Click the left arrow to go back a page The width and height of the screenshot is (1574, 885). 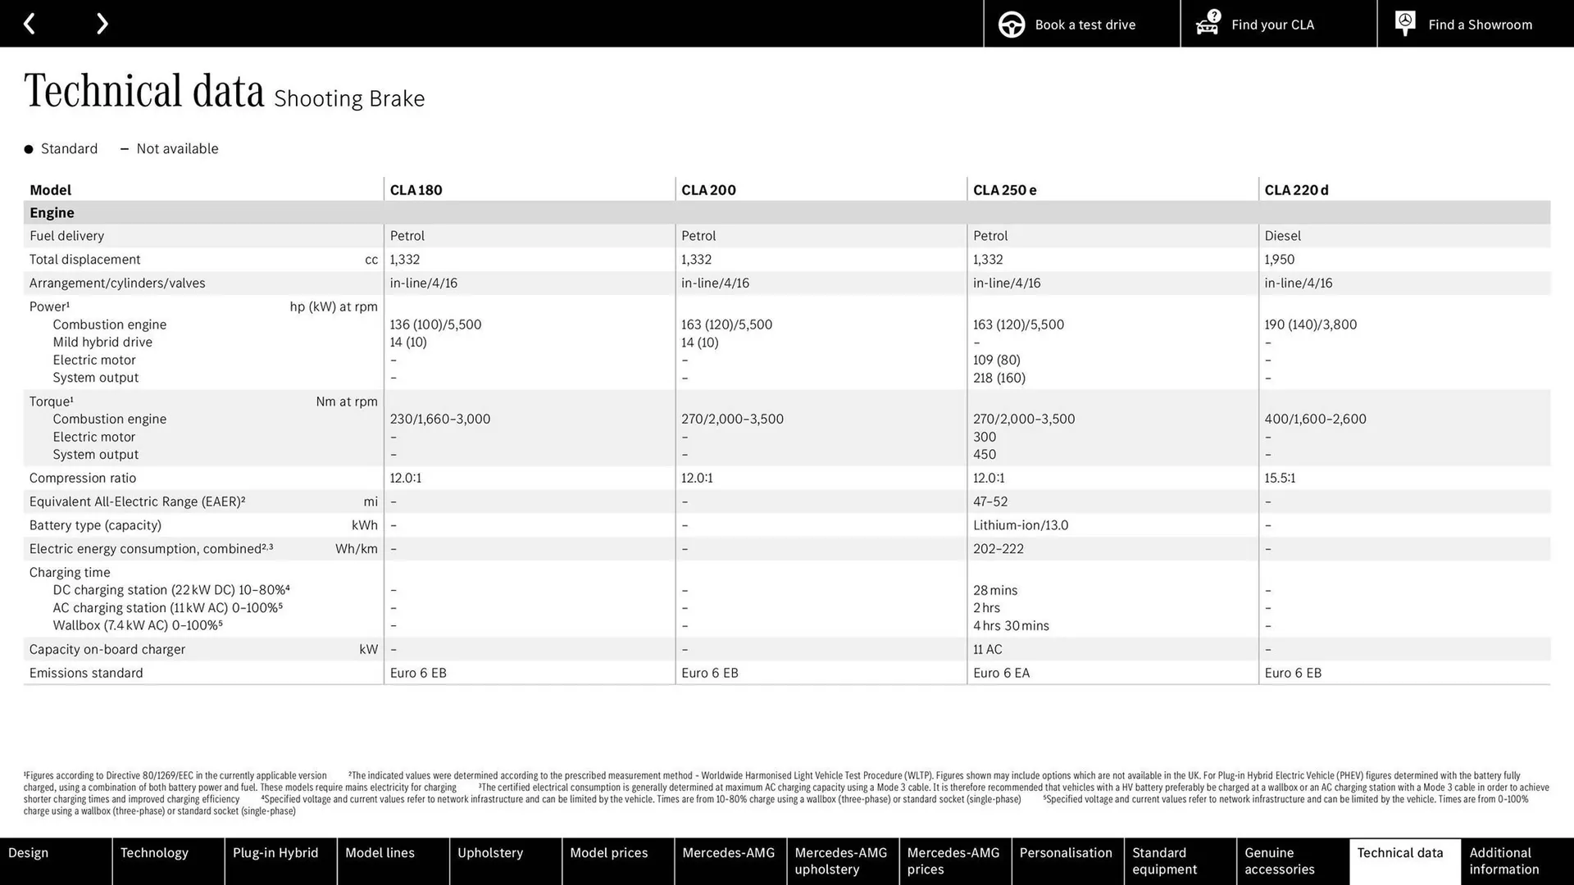click(x=30, y=23)
